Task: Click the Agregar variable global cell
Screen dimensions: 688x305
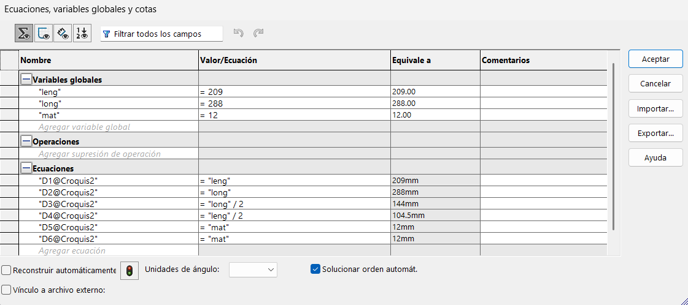Action: (x=84, y=127)
